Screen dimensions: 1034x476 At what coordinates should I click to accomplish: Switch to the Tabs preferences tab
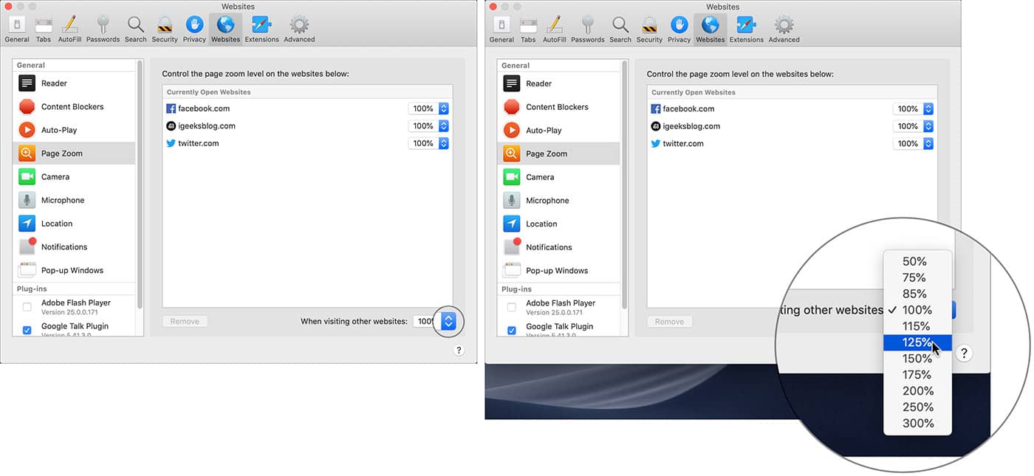(43, 27)
